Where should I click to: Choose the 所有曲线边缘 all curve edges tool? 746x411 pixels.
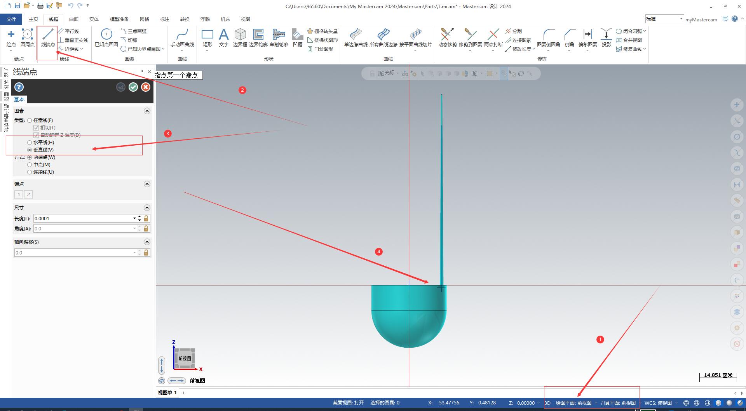(383, 38)
